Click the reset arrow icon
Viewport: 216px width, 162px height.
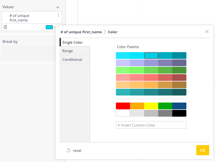coord(69,150)
